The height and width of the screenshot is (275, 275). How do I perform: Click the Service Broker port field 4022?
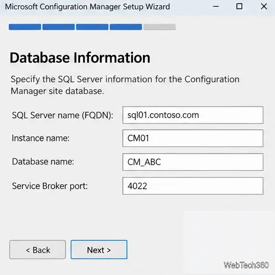pyautogui.click(x=193, y=186)
